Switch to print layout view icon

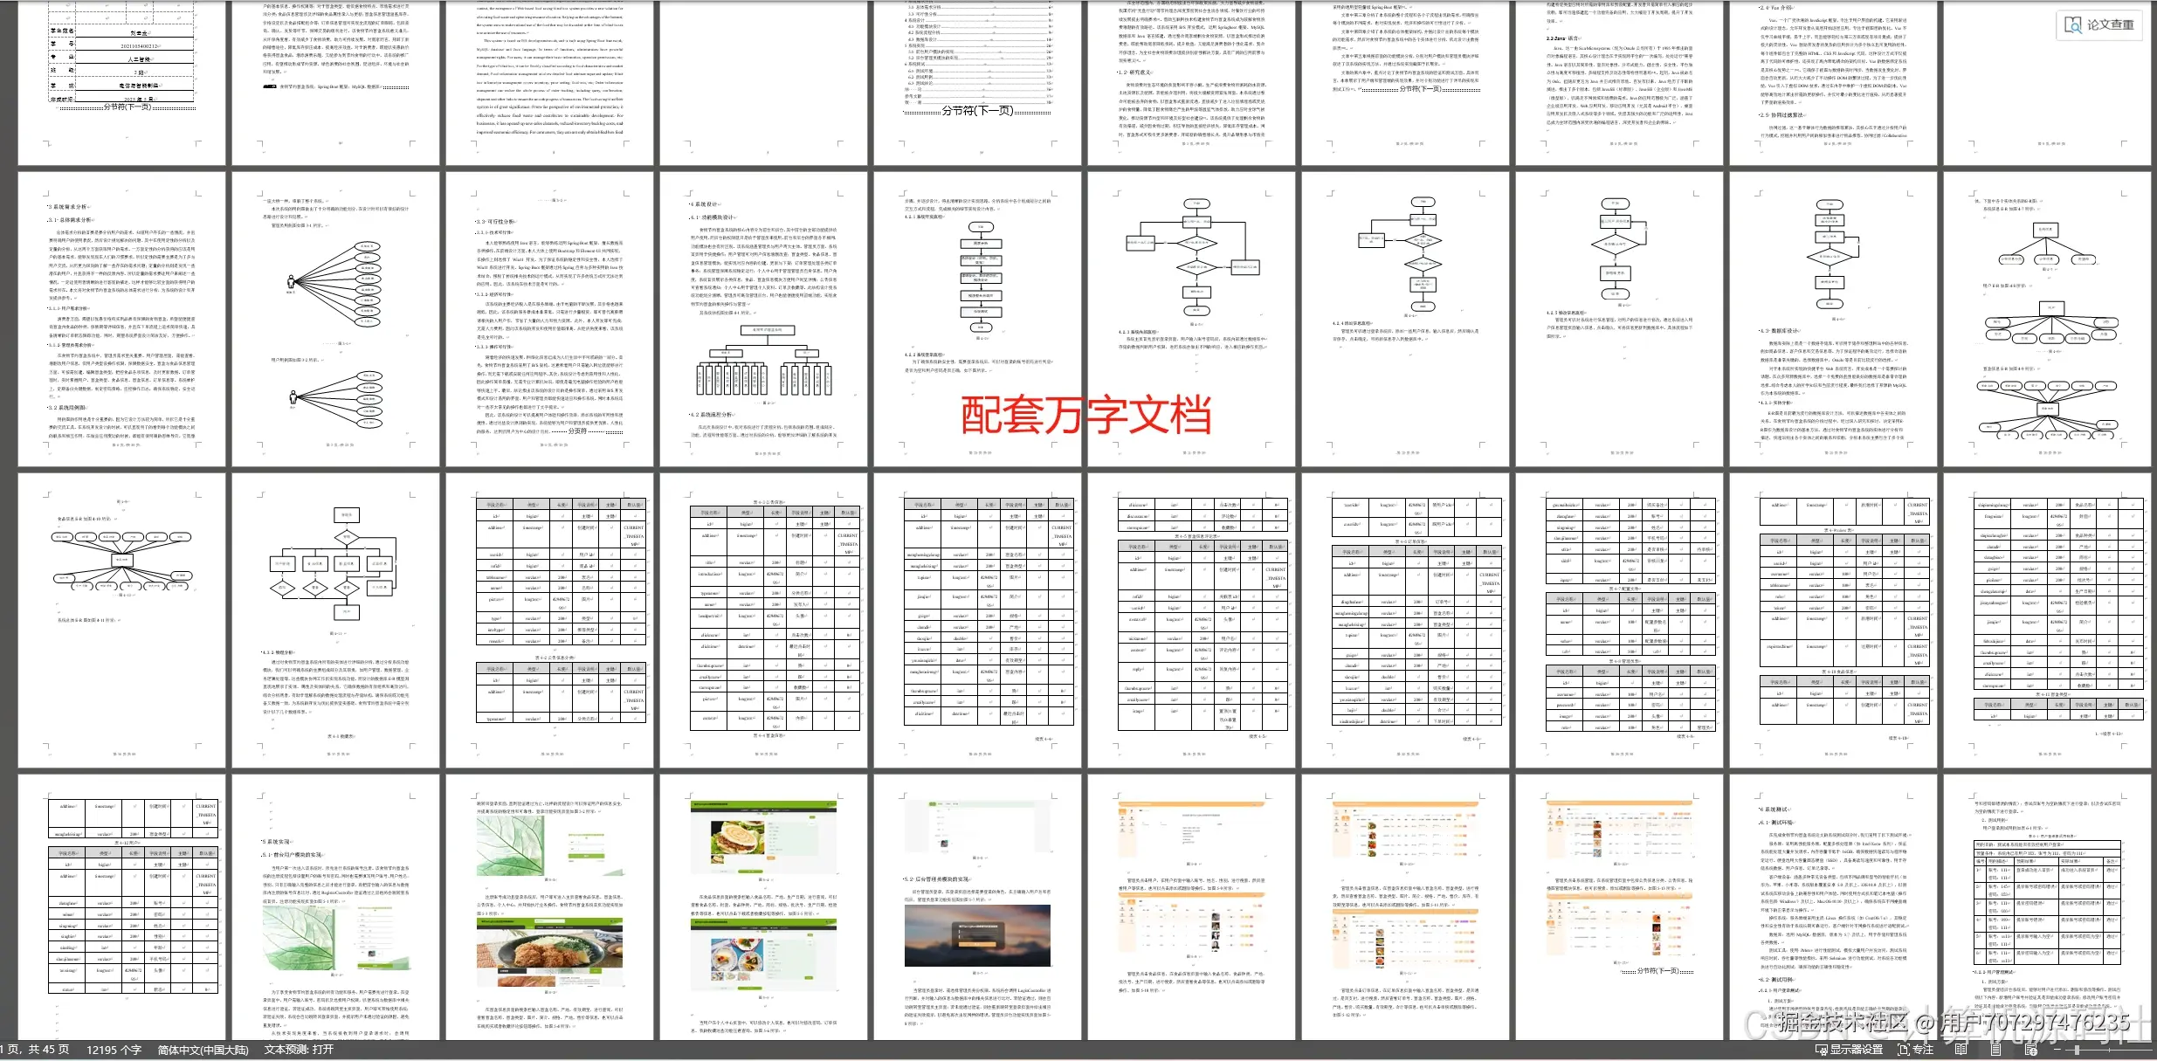click(1995, 1050)
